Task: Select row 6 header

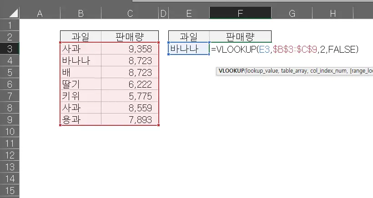Action: pos(10,84)
